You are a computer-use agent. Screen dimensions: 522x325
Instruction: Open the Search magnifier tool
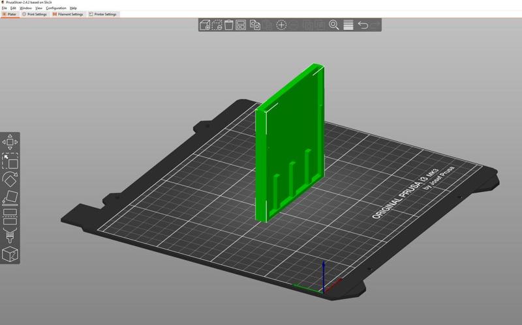click(334, 25)
